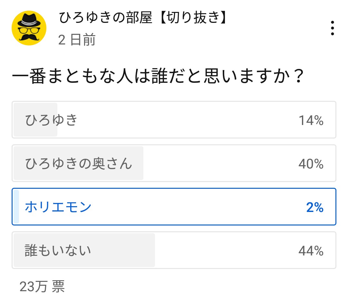The width and height of the screenshot is (348, 297).
Task: Click the 2 日前 post timestamp
Action: pos(77,40)
